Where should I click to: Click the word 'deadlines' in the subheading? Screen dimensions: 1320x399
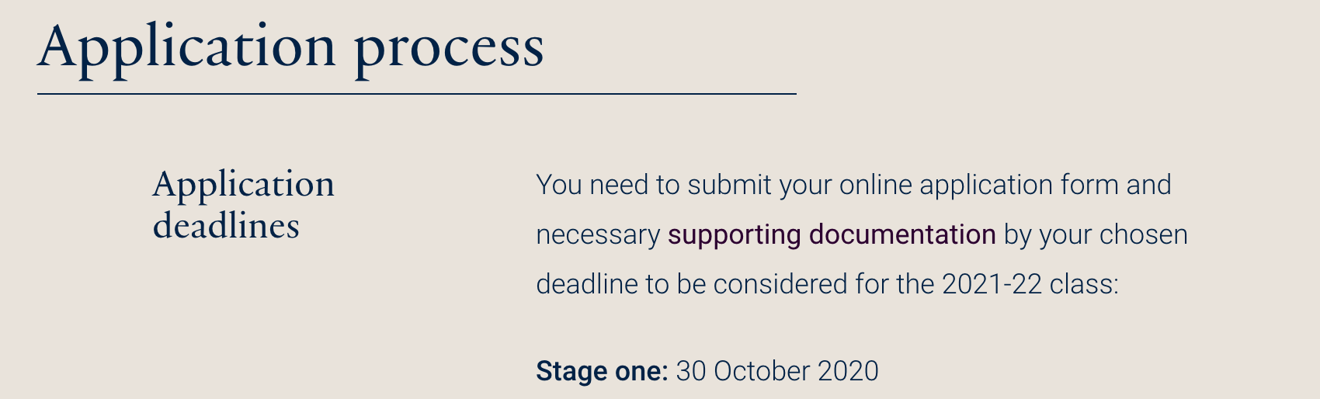226,225
